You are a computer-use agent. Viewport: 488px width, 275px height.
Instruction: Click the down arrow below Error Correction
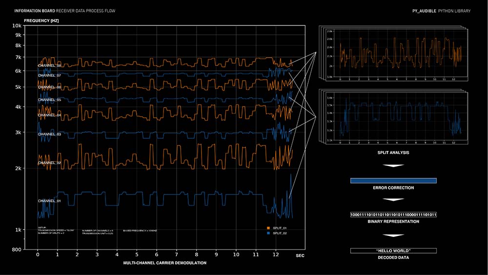tap(393, 200)
